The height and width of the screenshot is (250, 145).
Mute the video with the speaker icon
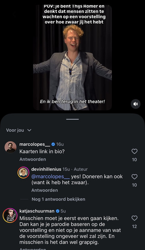tap(136, 104)
